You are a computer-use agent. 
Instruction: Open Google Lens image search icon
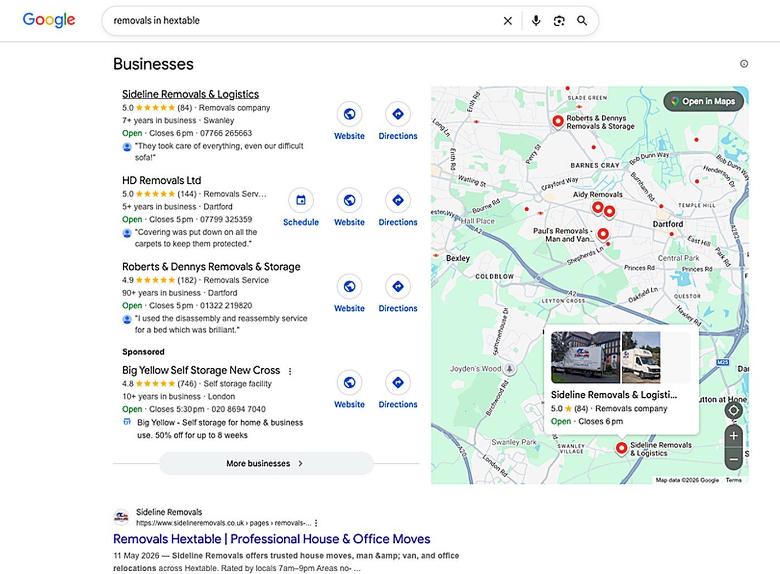[559, 21]
